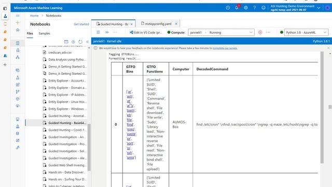The width and height of the screenshot is (332, 187).
Task: Open the help question mark icon
Action: tap(255, 8)
